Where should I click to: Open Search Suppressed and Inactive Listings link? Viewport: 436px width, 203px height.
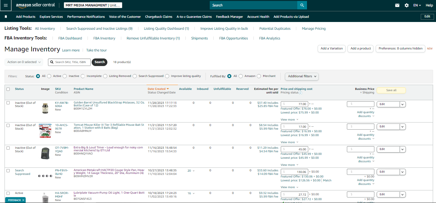tap(99, 28)
